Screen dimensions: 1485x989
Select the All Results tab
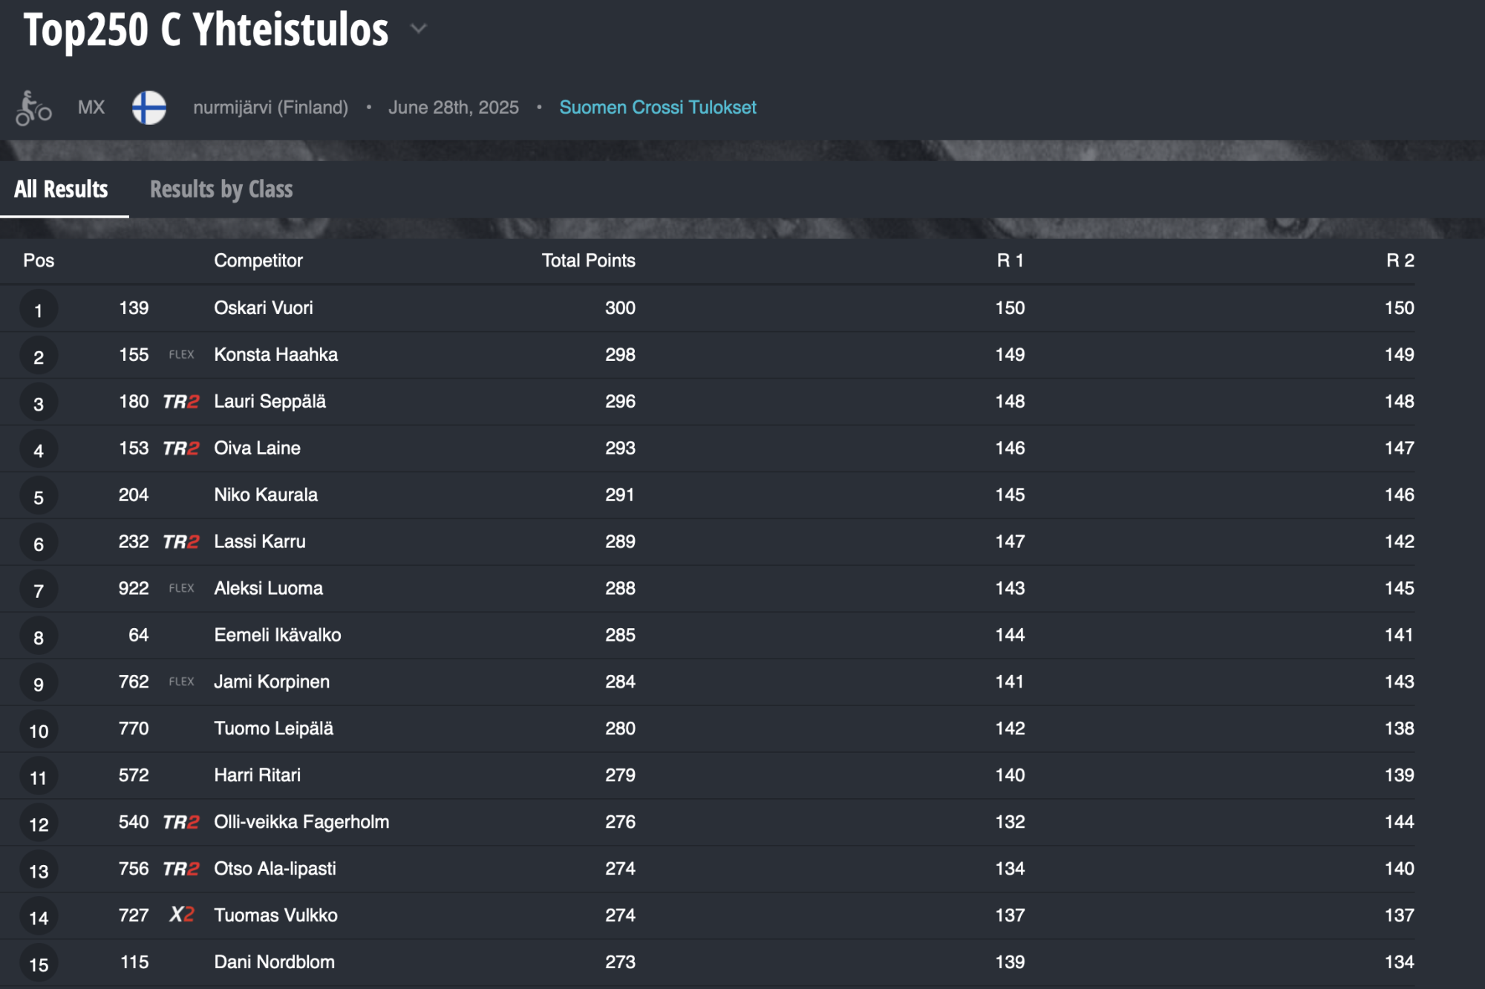click(61, 189)
